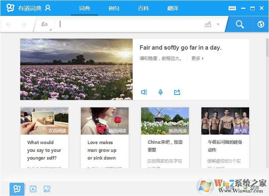Open the picture translation icon at bottom

[47, 189]
